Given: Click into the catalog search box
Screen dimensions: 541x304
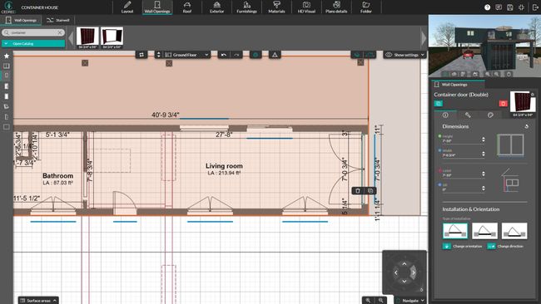Looking at the screenshot, I should (x=32, y=32).
